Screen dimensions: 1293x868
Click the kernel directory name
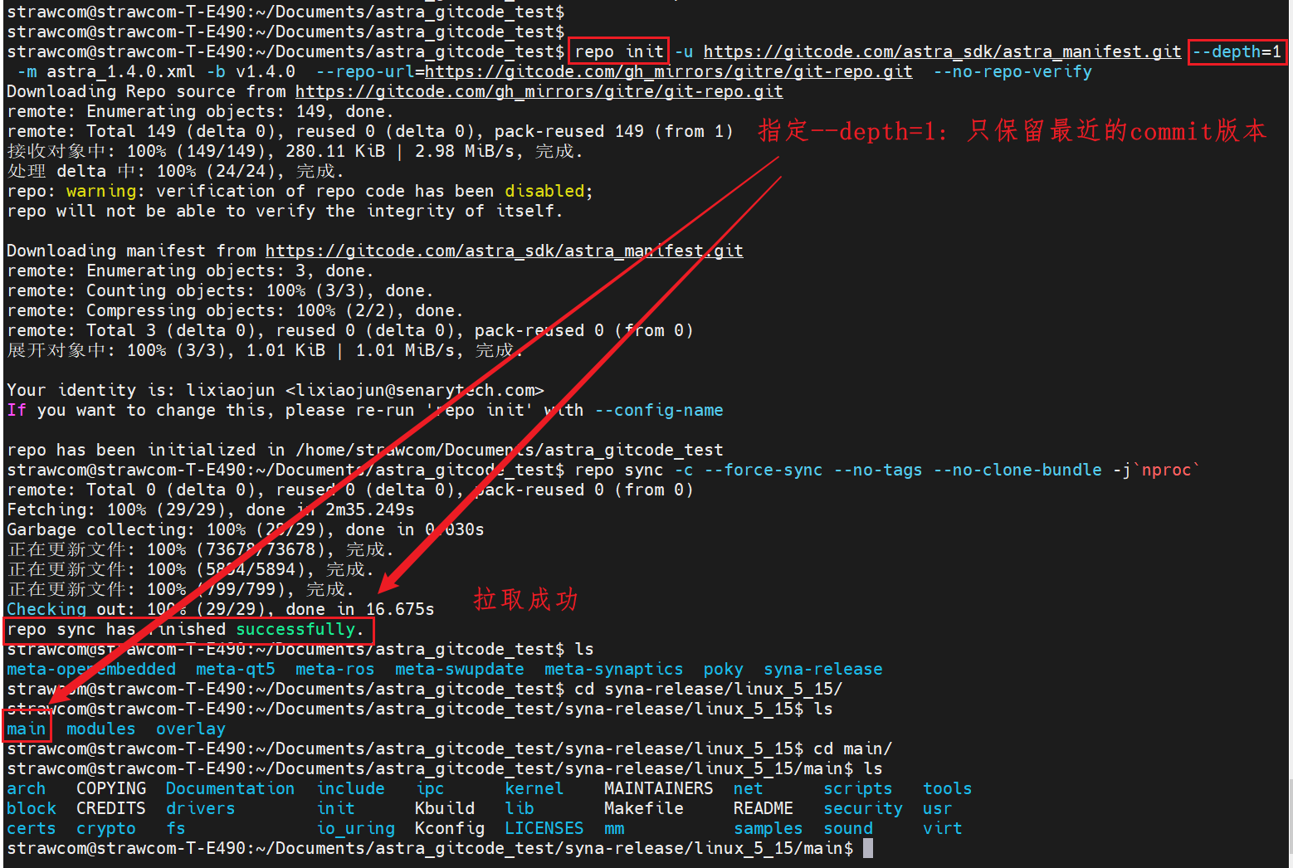(534, 788)
